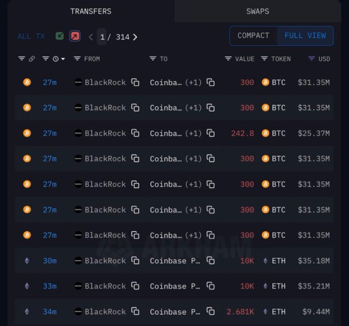This screenshot has width=349, height=326.
Task: Click the ETH token icon on last row
Action: point(265,312)
